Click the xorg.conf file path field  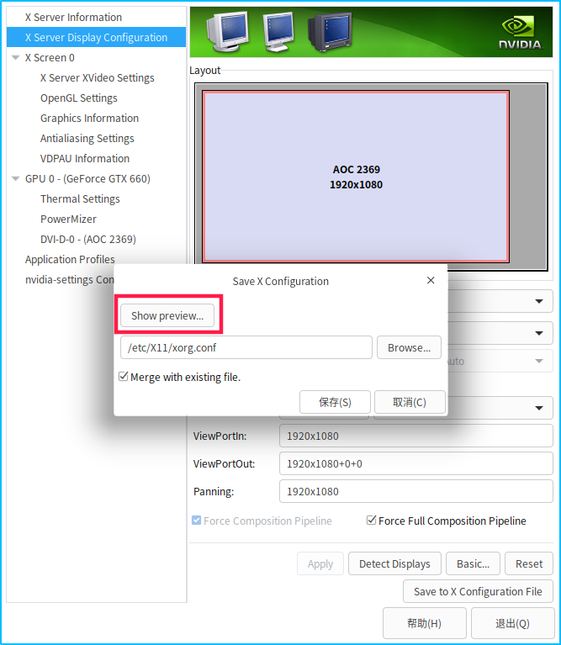coord(246,347)
